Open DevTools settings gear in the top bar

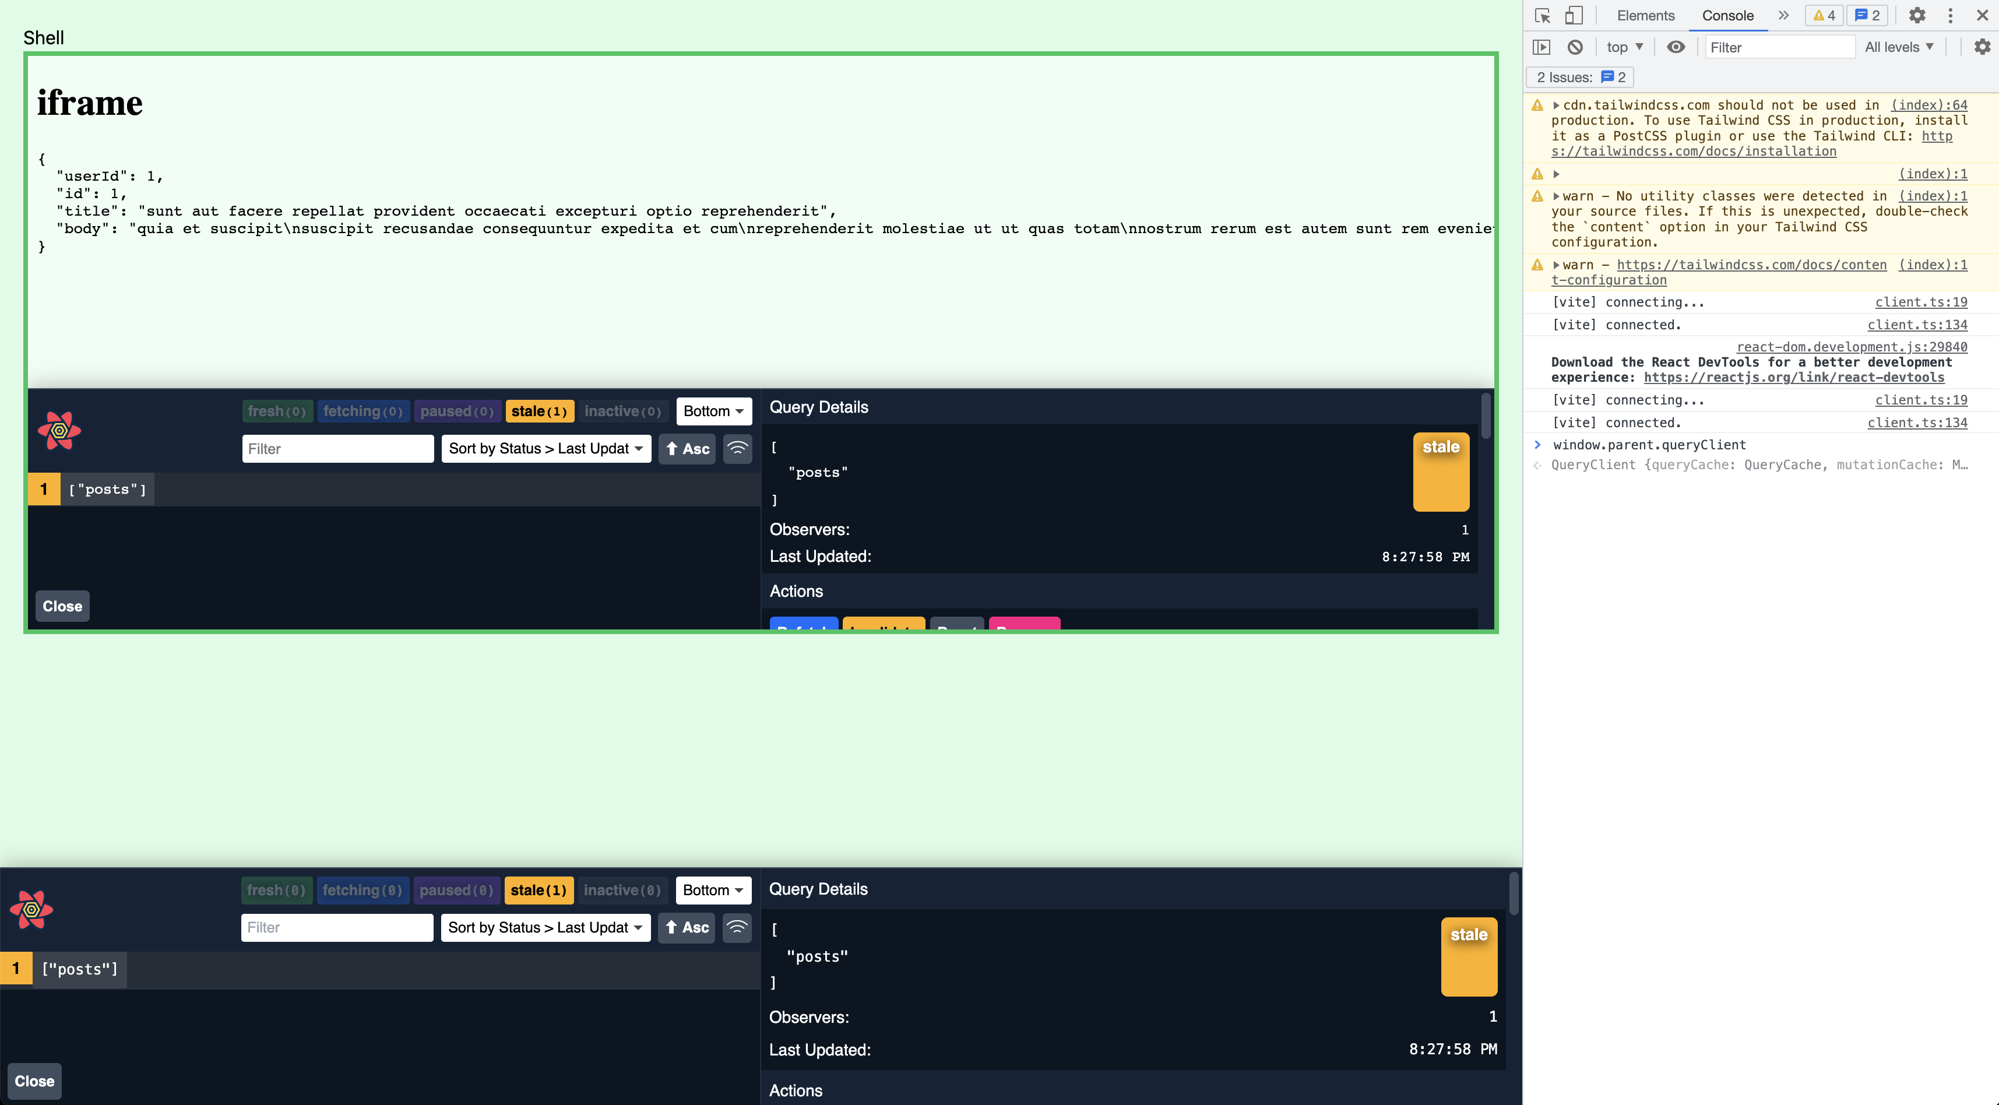pos(1917,16)
